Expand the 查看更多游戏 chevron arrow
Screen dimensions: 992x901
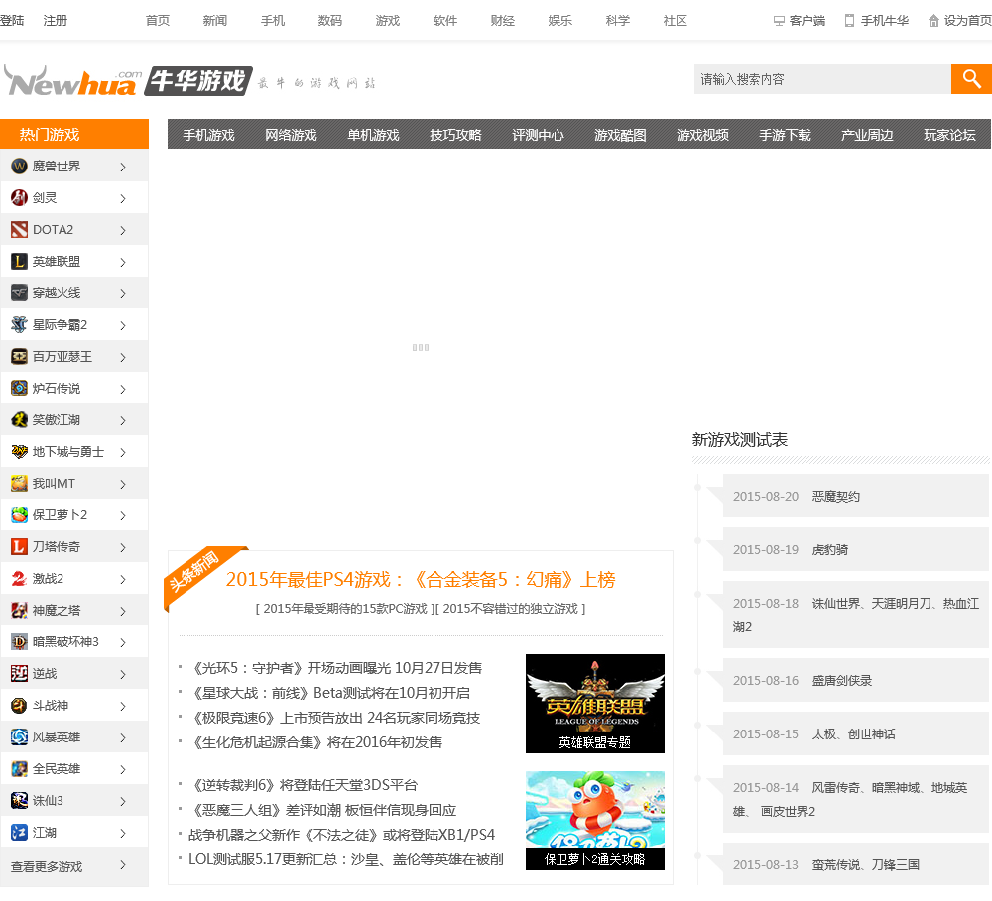[123, 865]
